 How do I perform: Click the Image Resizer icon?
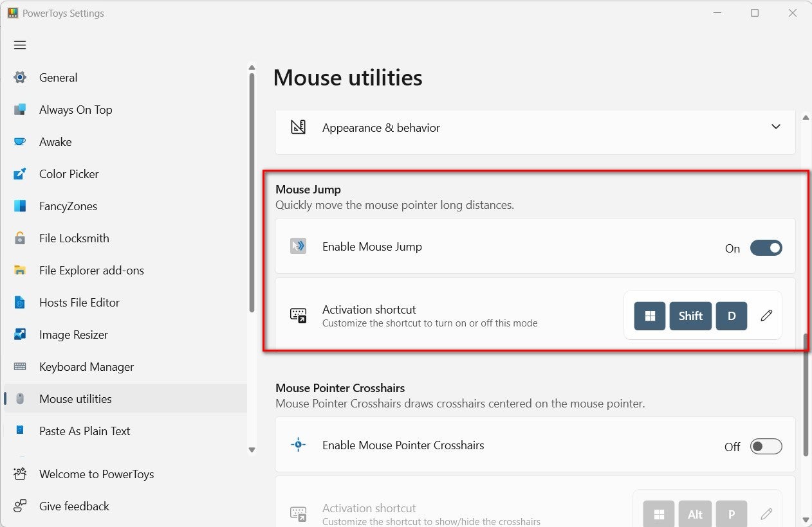[20, 334]
